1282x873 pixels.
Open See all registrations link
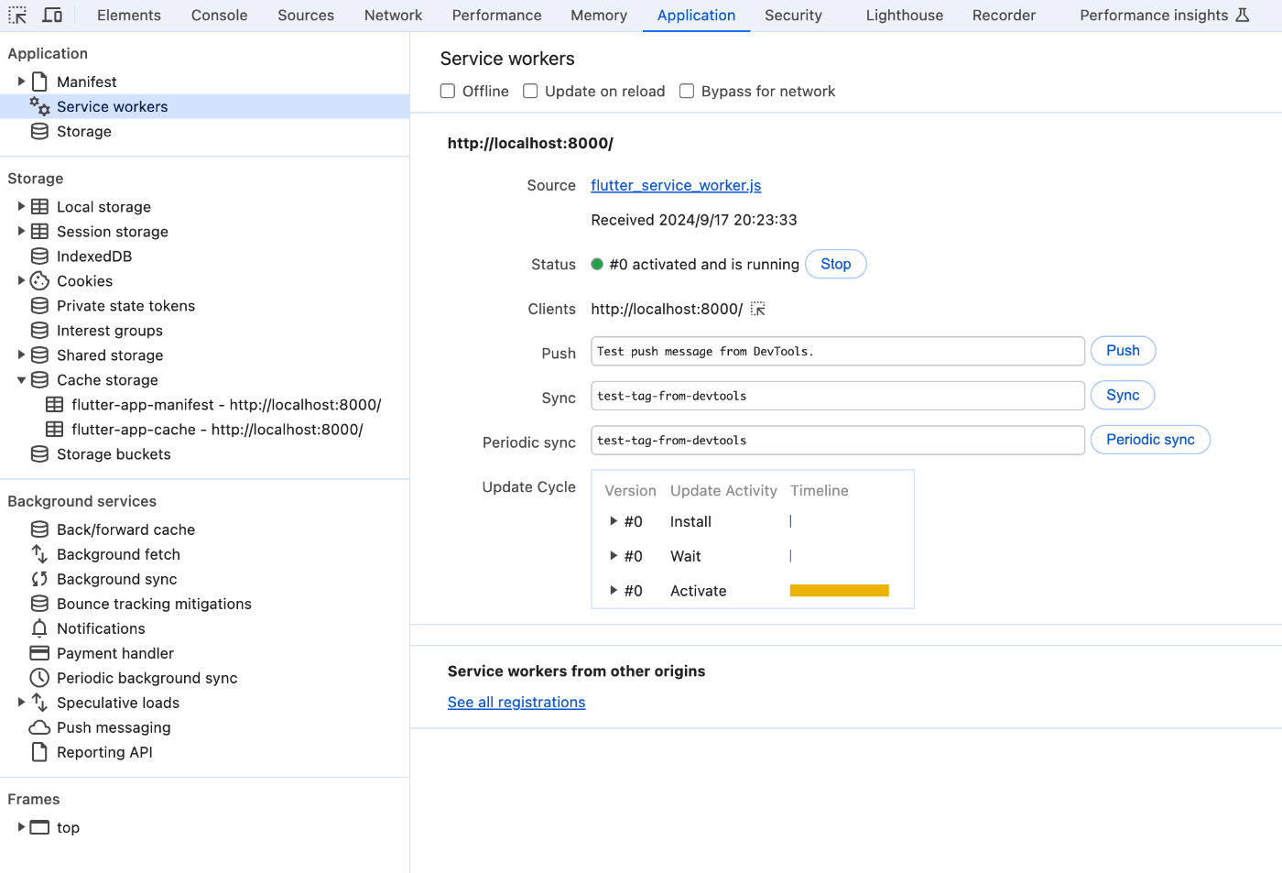click(x=516, y=703)
